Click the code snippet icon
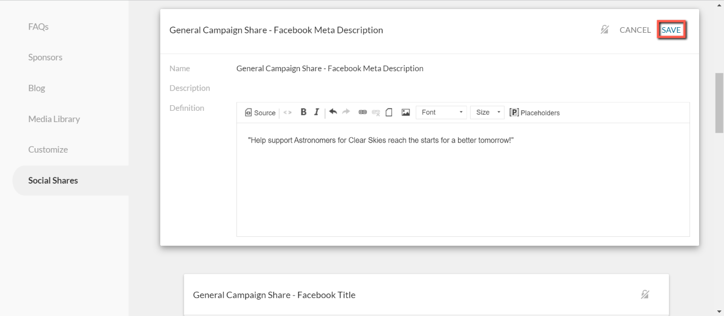This screenshot has width=724, height=316. click(288, 112)
